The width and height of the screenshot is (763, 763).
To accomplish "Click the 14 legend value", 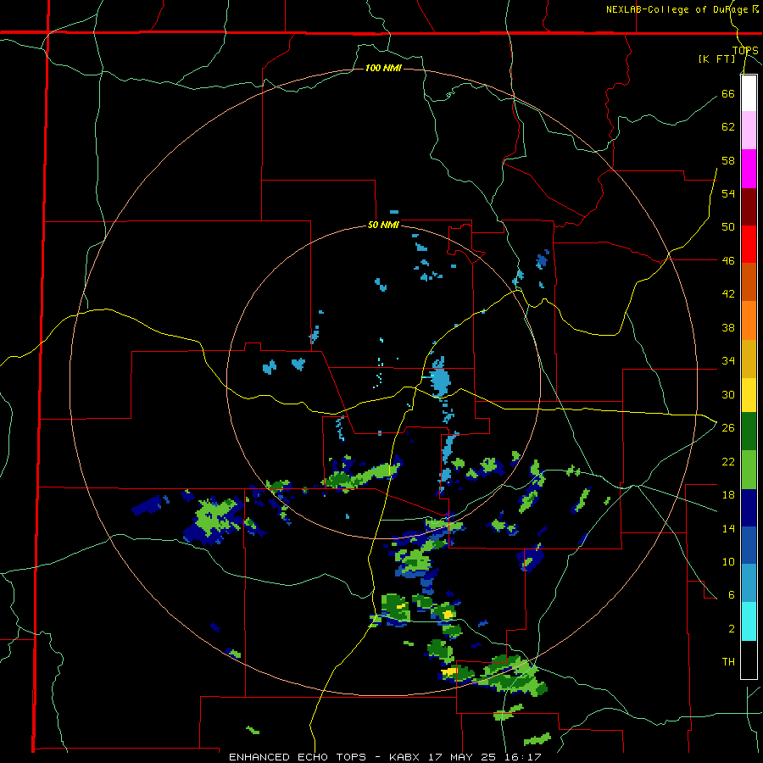I will 728,528.
